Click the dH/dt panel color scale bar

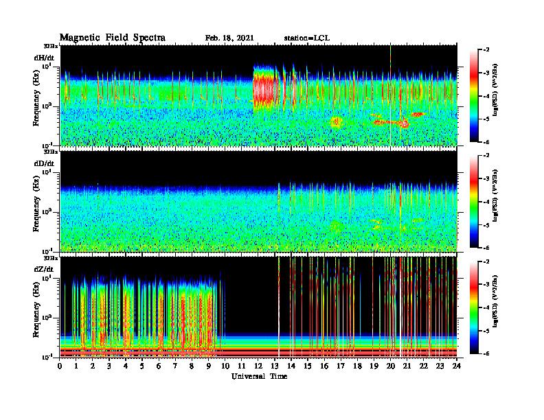474,96
